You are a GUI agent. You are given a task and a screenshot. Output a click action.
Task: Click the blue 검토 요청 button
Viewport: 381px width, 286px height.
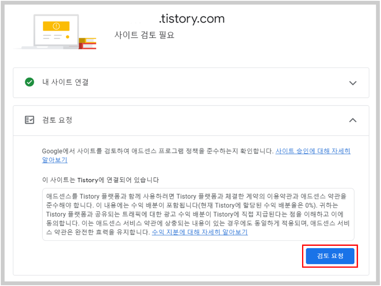click(x=330, y=256)
